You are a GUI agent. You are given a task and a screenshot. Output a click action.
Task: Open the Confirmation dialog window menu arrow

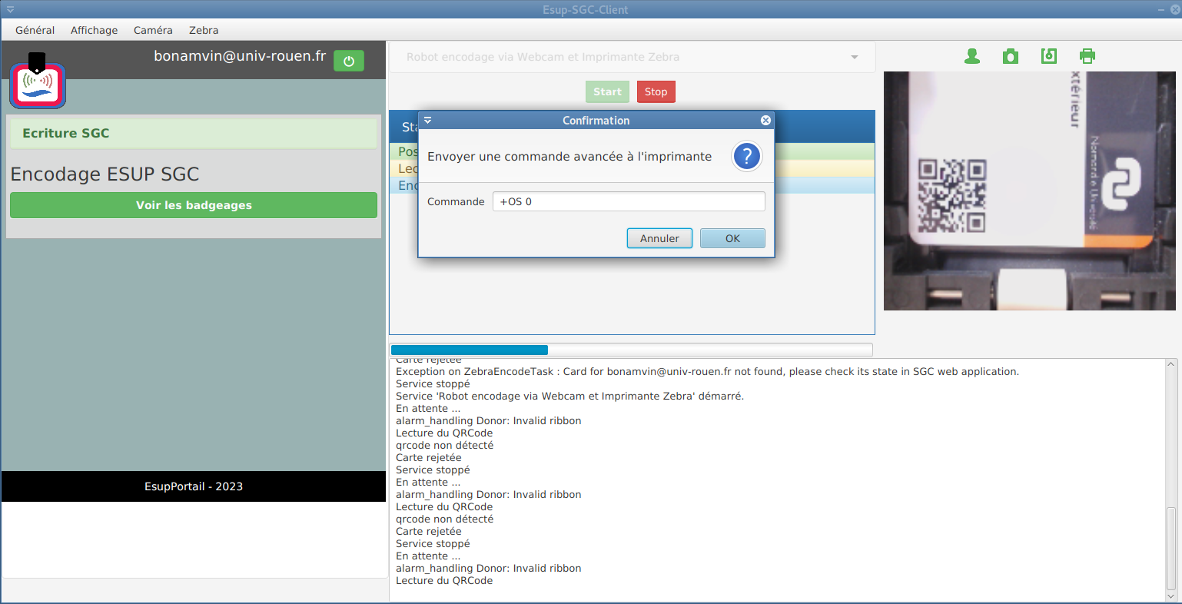(x=428, y=121)
